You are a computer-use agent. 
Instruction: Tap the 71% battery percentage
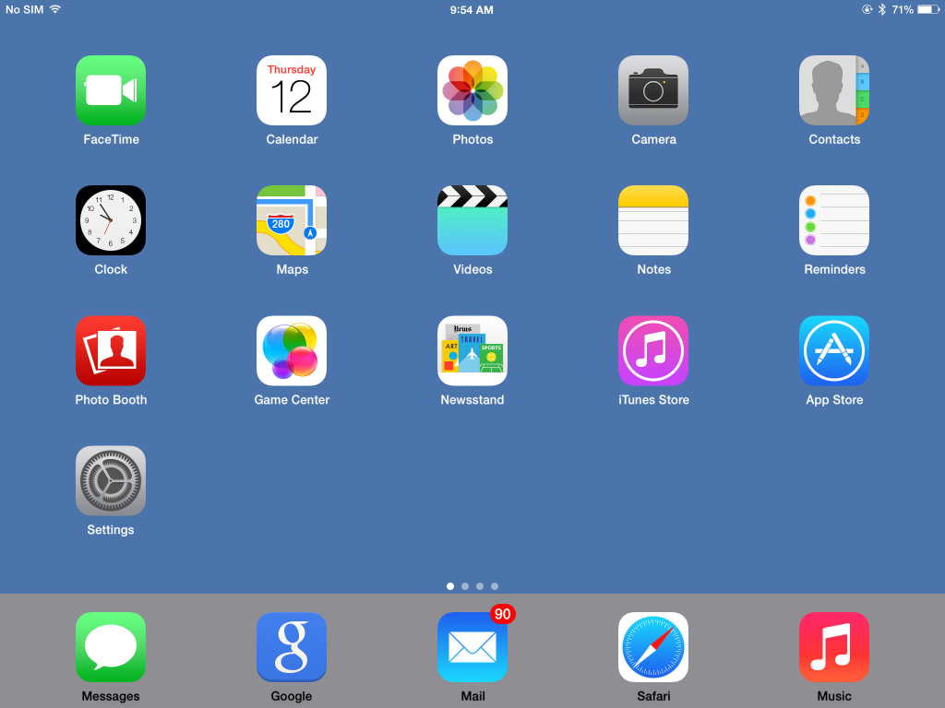click(x=903, y=9)
